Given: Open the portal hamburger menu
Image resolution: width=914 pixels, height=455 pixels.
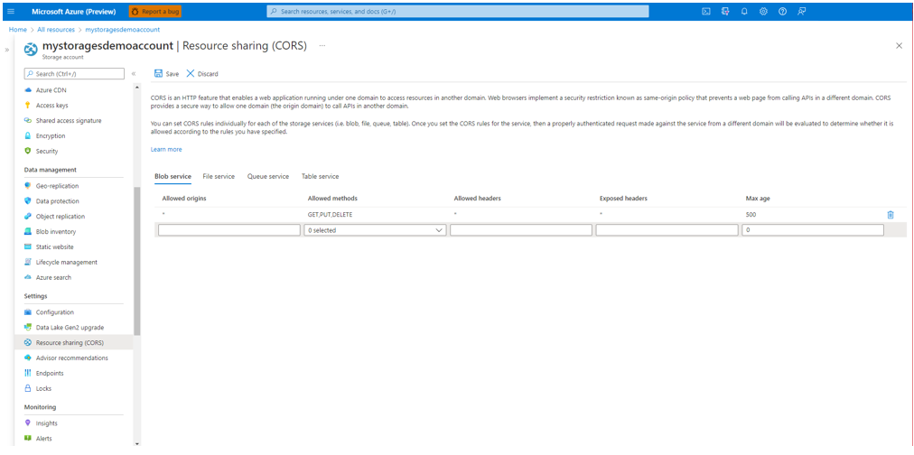Looking at the screenshot, I should coord(11,11).
